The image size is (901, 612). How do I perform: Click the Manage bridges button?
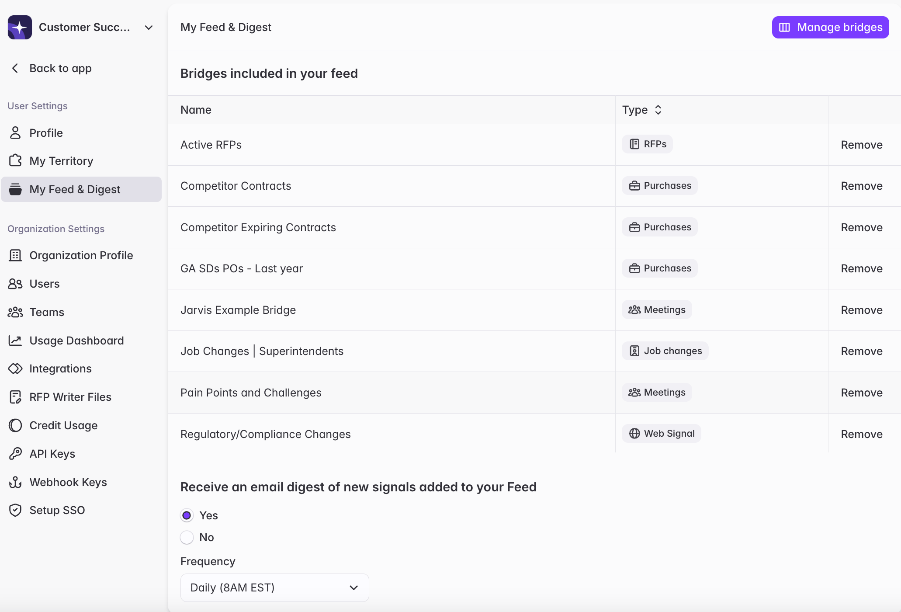click(x=830, y=27)
